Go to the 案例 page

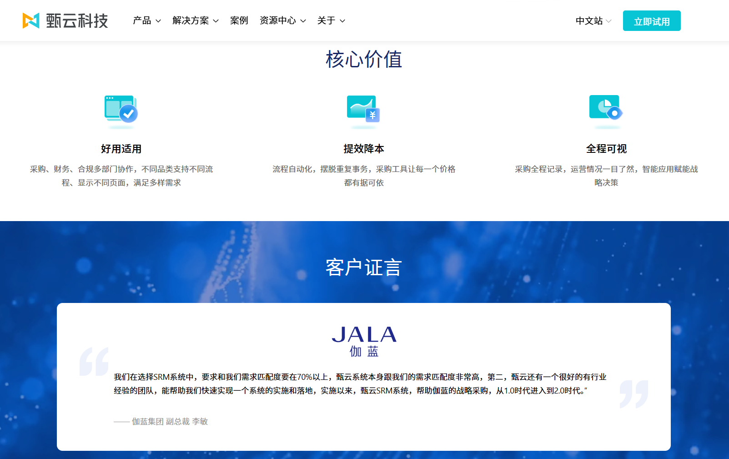click(x=239, y=20)
